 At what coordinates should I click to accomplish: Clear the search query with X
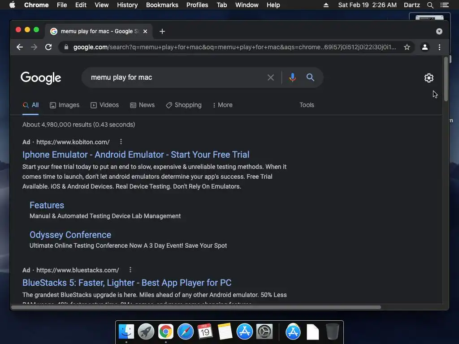point(271,77)
